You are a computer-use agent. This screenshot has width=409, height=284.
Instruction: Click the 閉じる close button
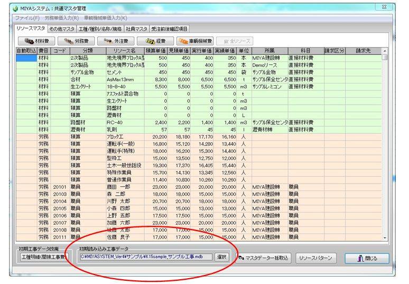point(367,258)
